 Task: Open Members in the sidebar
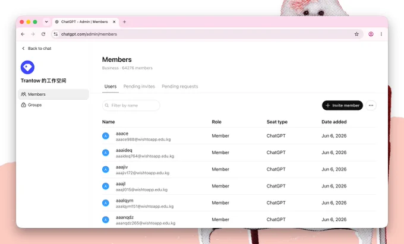click(53, 94)
